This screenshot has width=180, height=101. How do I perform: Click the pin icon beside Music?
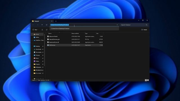43,58
